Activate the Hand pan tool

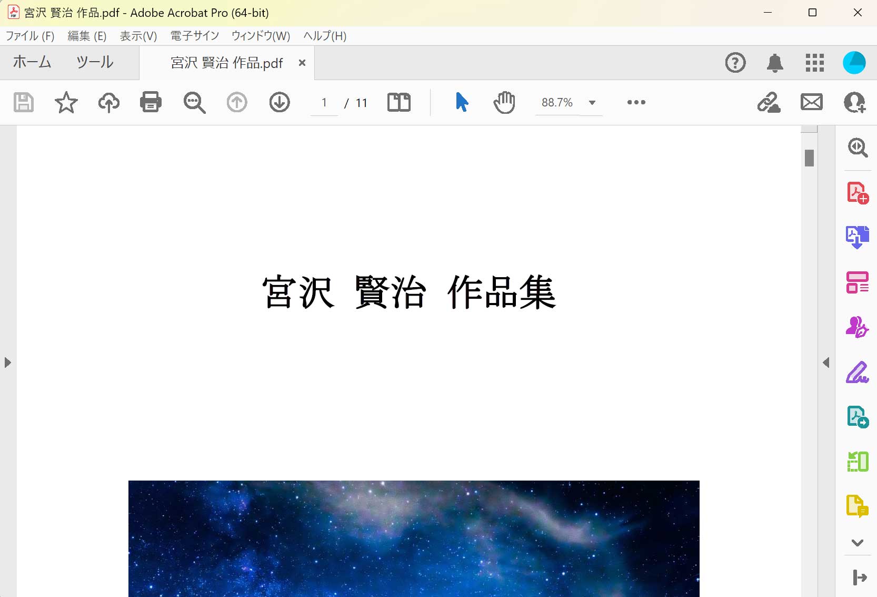504,102
